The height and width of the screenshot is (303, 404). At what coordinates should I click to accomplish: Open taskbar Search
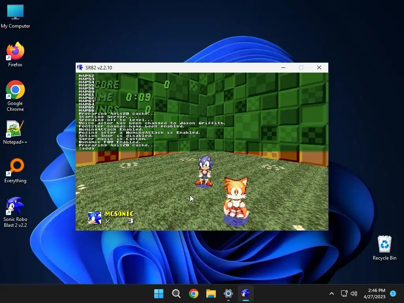176,294
